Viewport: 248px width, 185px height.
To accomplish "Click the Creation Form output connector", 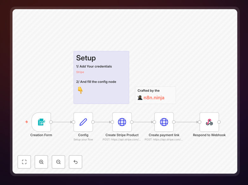I will pyautogui.click(x=51, y=122).
